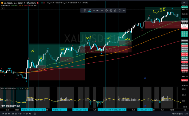
Task: Collapse the indicator legend arrow
Action: point(3,8)
